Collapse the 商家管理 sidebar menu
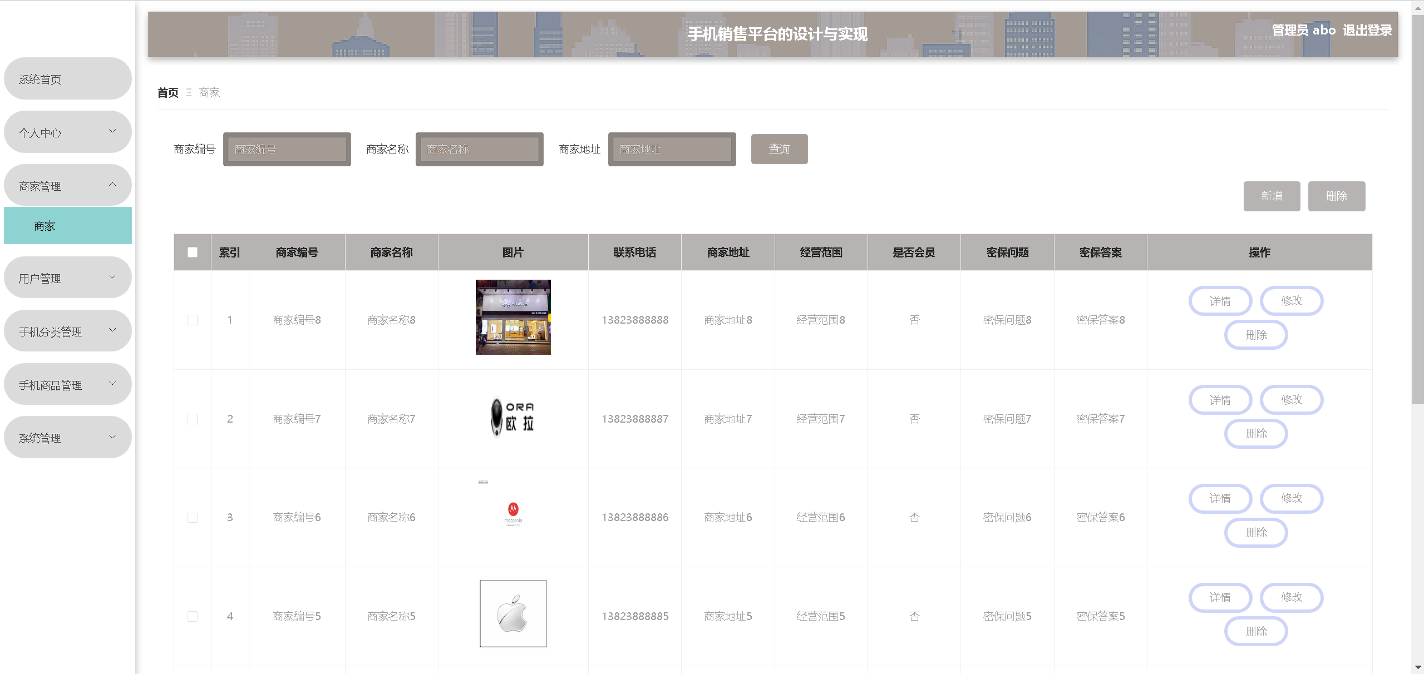The image size is (1424, 674). pos(67,185)
